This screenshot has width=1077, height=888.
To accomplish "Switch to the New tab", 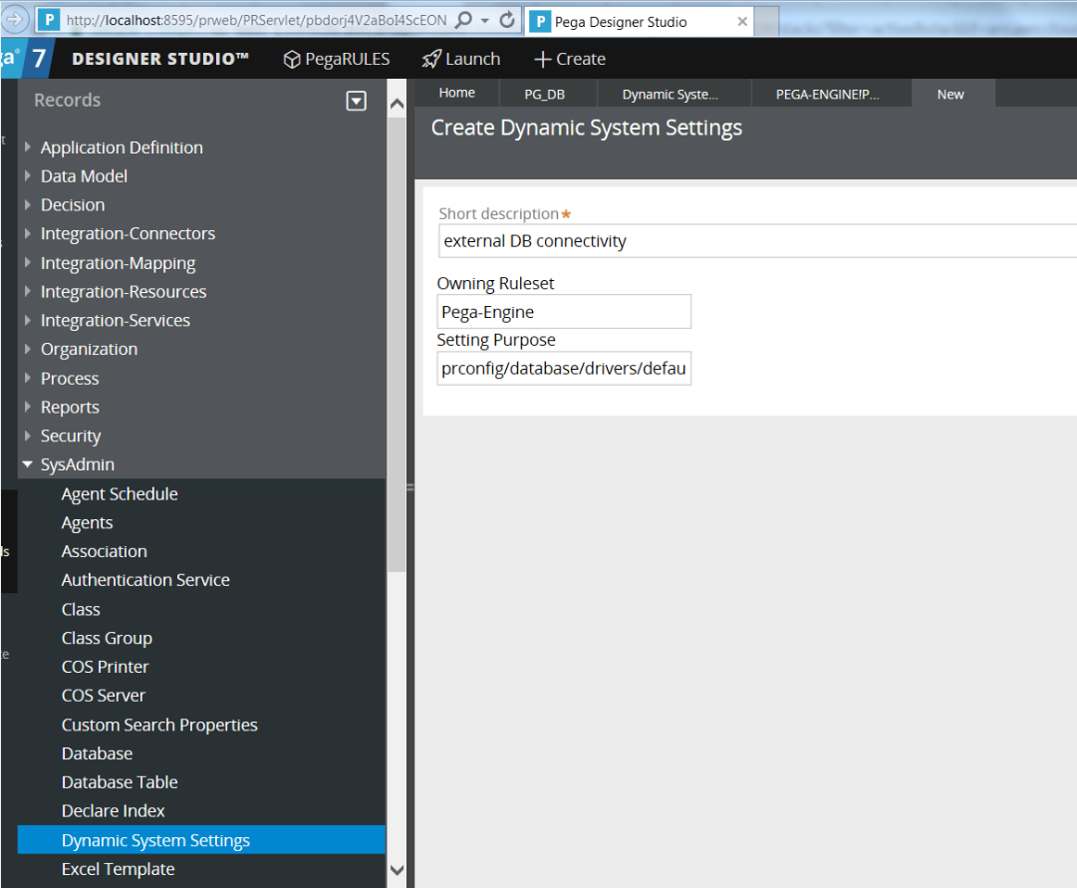I will pos(951,94).
